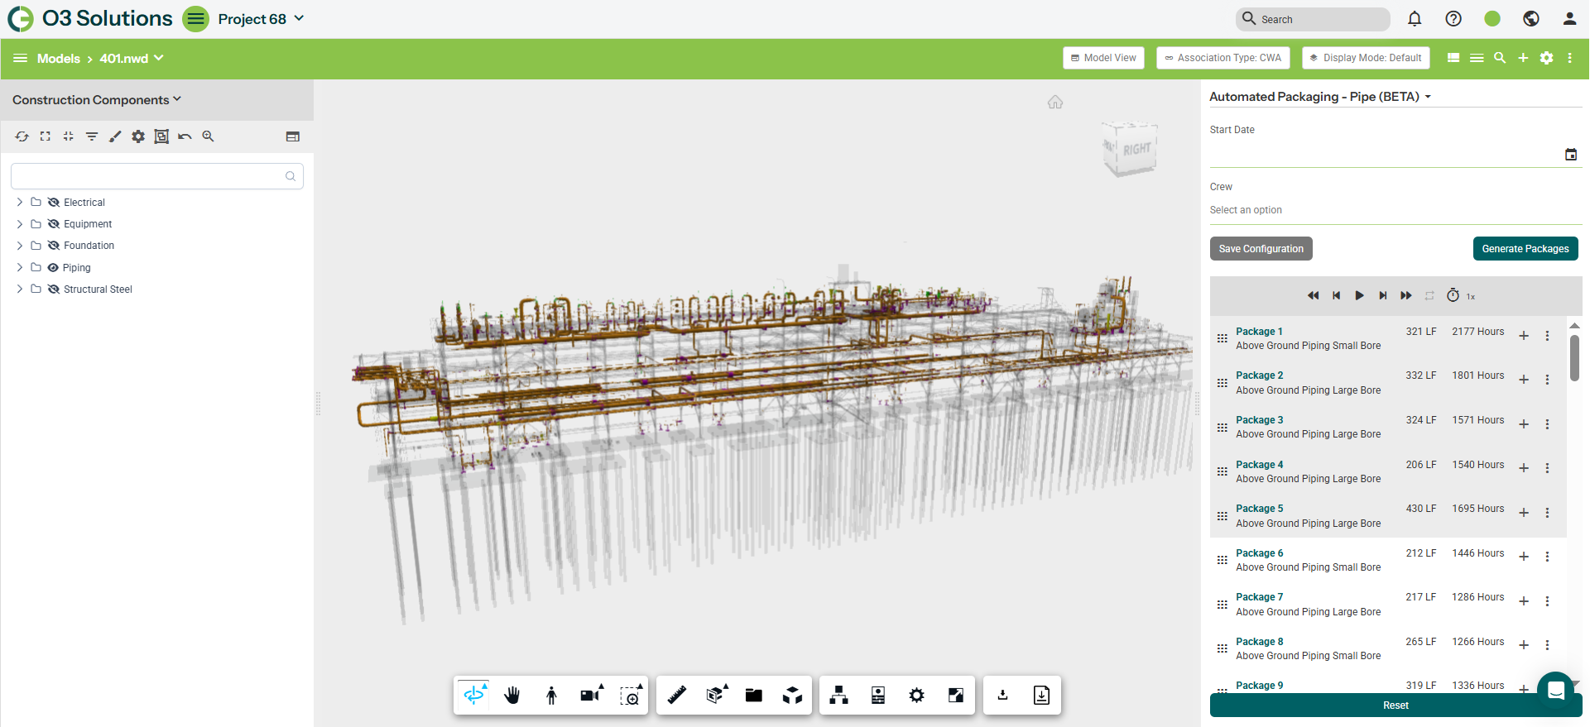The height and width of the screenshot is (727, 1590).
Task: Open the main hamburger menu beside logo
Action: (x=196, y=19)
